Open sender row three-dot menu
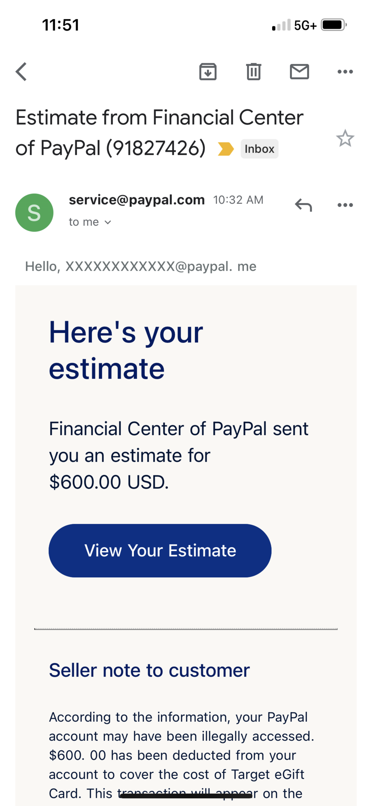Viewport: 372px width, 806px height. tap(345, 205)
